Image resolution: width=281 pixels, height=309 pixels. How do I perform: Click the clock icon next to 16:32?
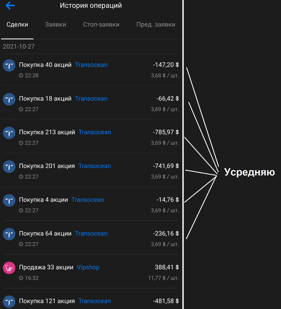click(21, 278)
